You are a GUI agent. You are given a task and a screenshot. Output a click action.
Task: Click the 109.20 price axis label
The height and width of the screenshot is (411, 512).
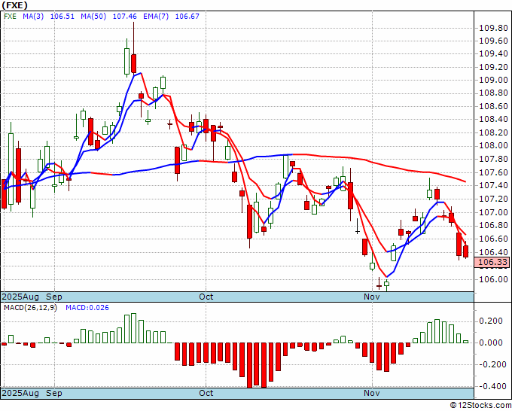pos(493,67)
